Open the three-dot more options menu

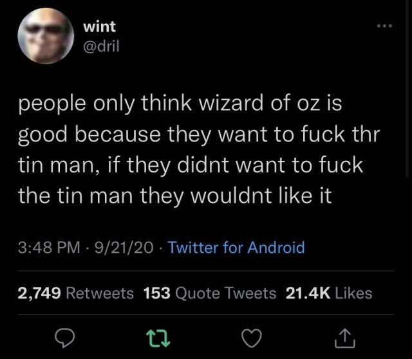click(384, 26)
